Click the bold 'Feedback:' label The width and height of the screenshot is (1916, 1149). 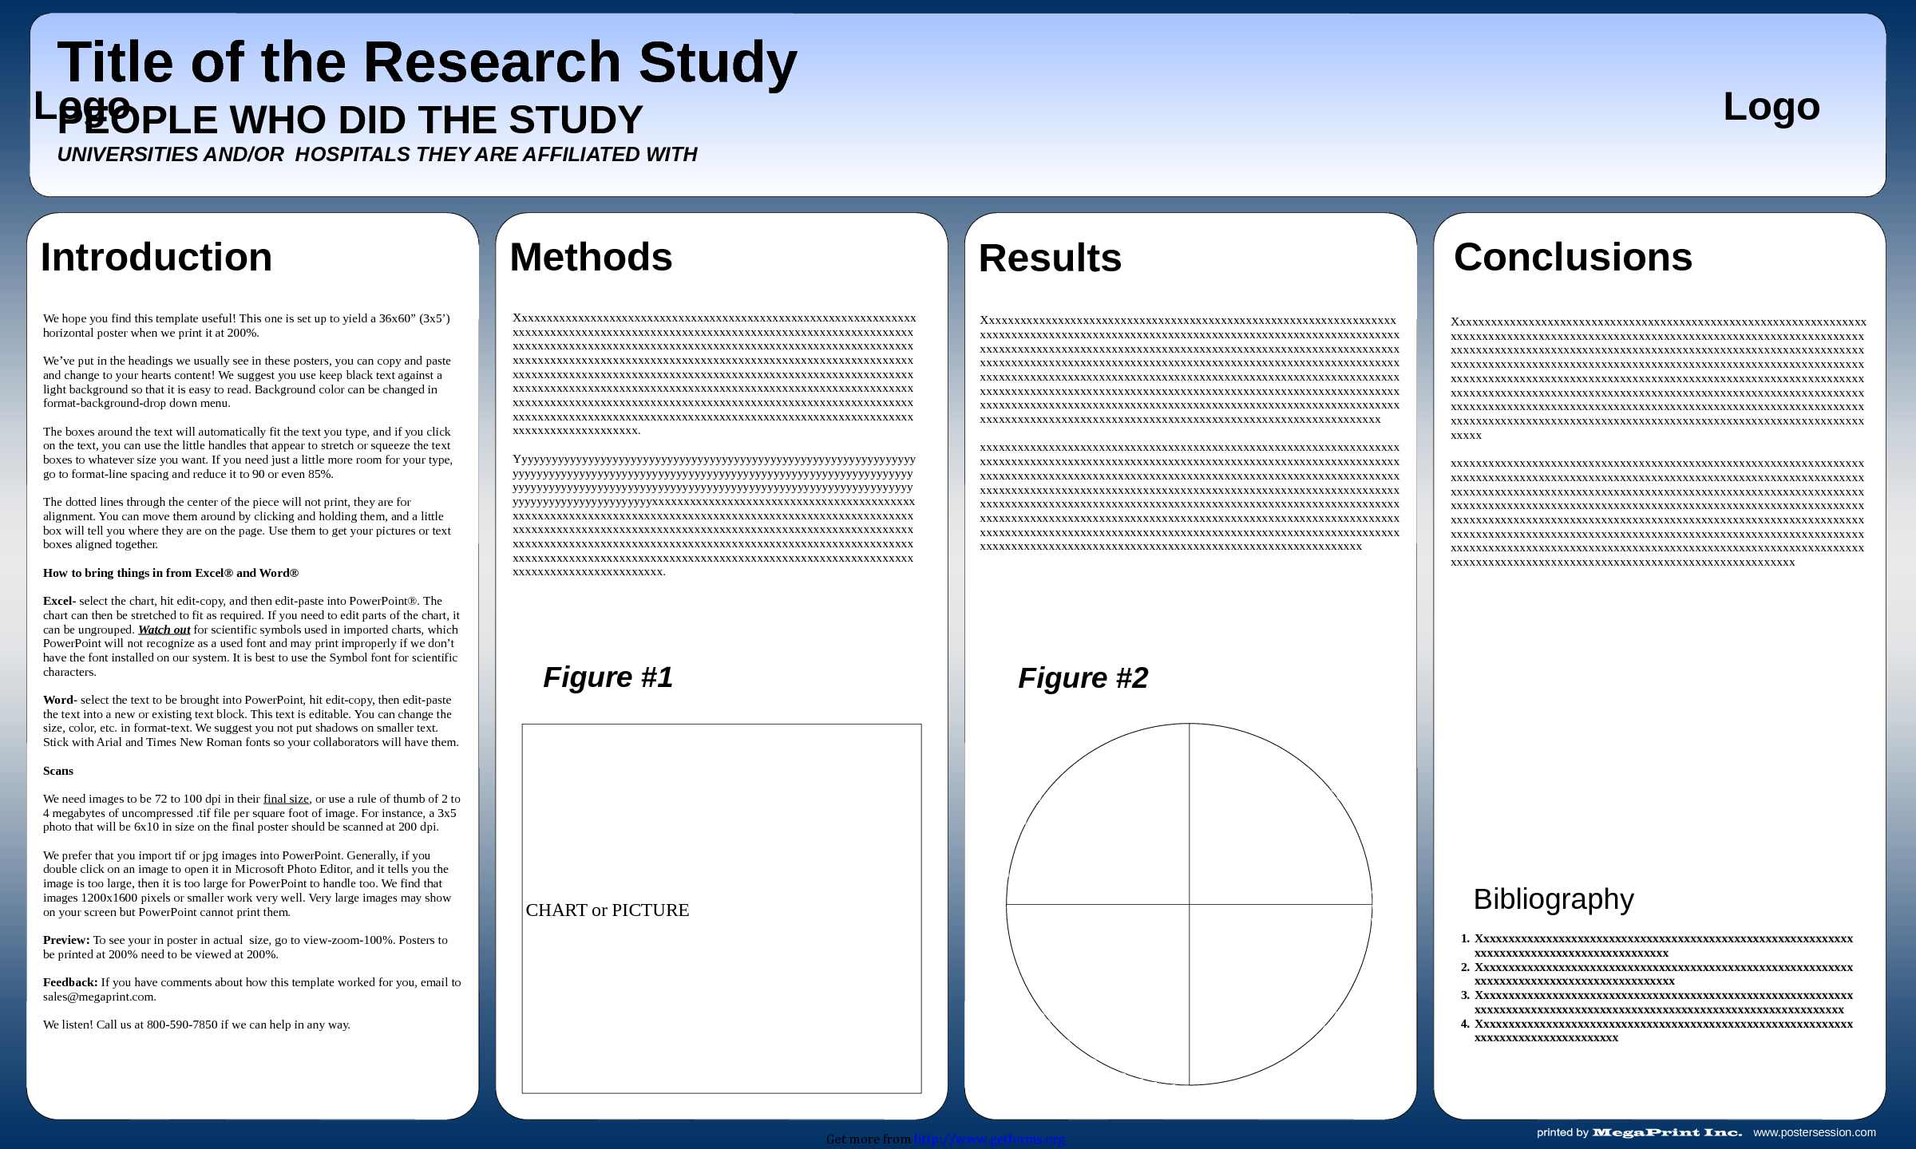70,982
